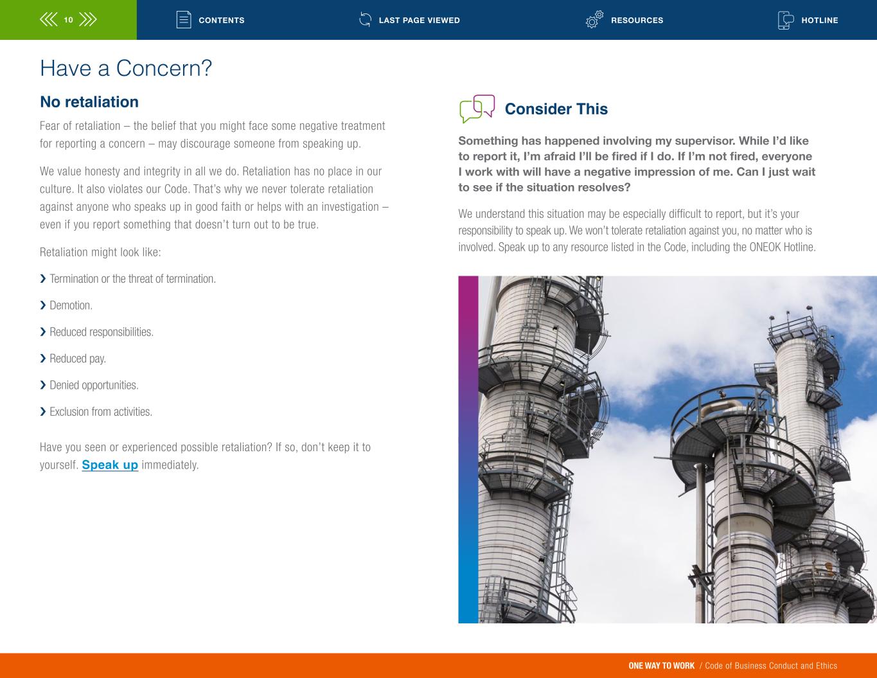The width and height of the screenshot is (877, 678).
Task: Click the paragraph starting We value honesty
Action: point(214,198)
